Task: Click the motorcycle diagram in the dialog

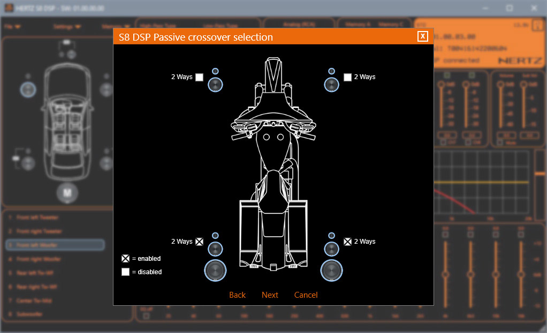Action: click(x=273, y=164)
